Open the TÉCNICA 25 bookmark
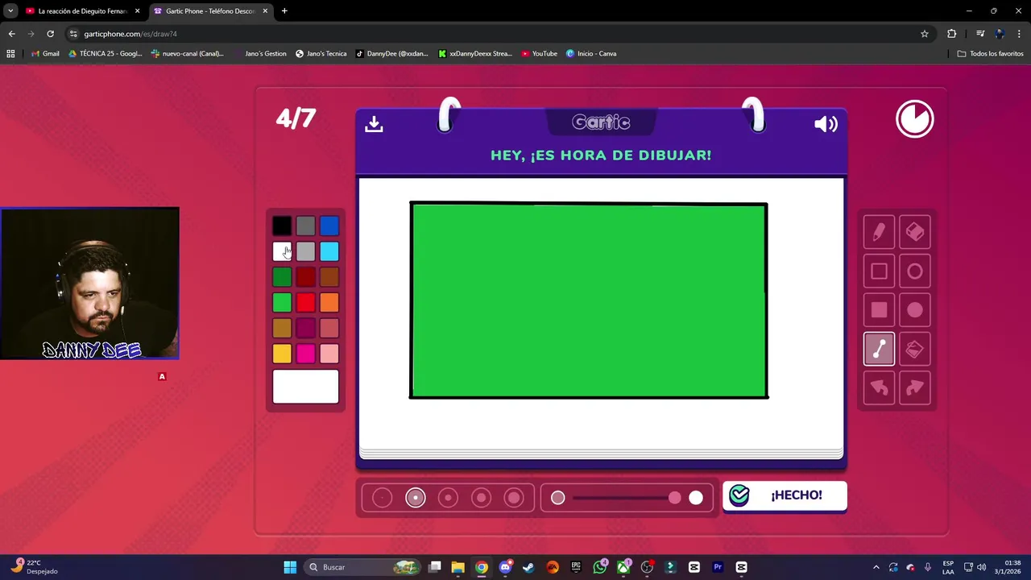The width and height of the screenshot is (1031, 580). coord(106,54)
